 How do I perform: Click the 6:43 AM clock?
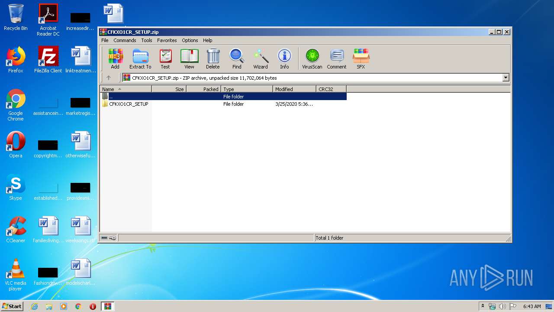pyautogui.click(x=532, y=306)
